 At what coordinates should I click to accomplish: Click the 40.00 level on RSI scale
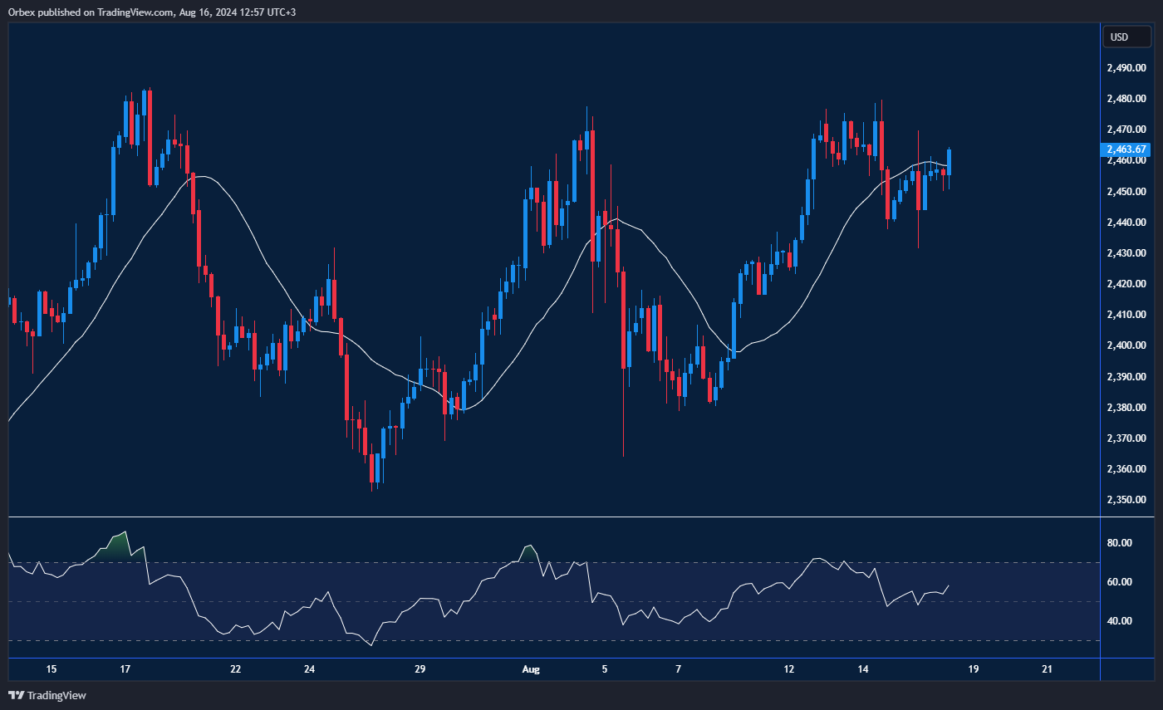(x=1120, y=620)
